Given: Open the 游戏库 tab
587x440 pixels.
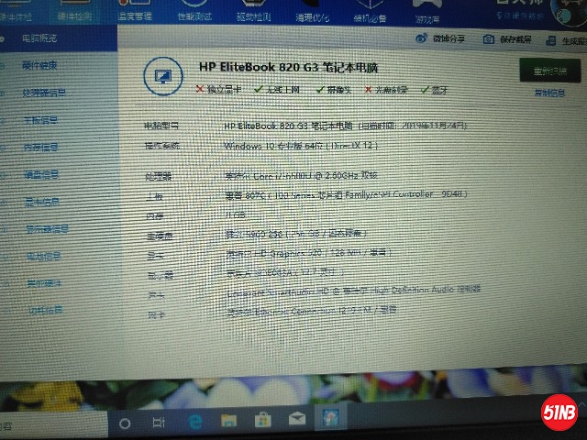Looking at the screenshot, I should (426, 12).
